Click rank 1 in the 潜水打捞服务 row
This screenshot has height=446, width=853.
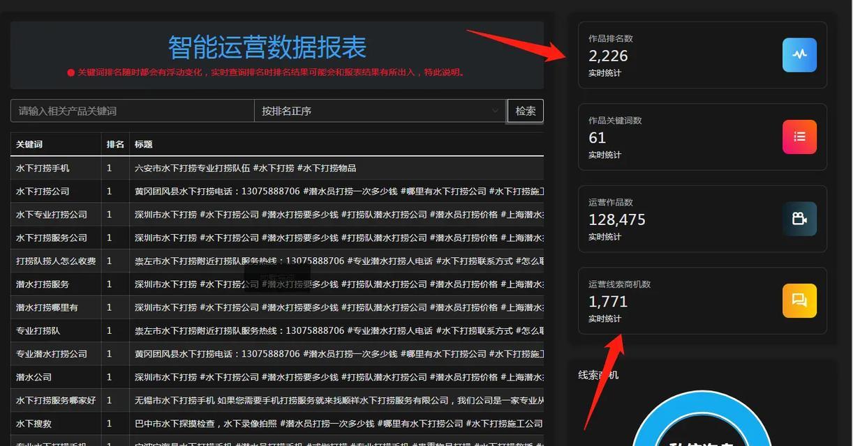coord(110,284)
